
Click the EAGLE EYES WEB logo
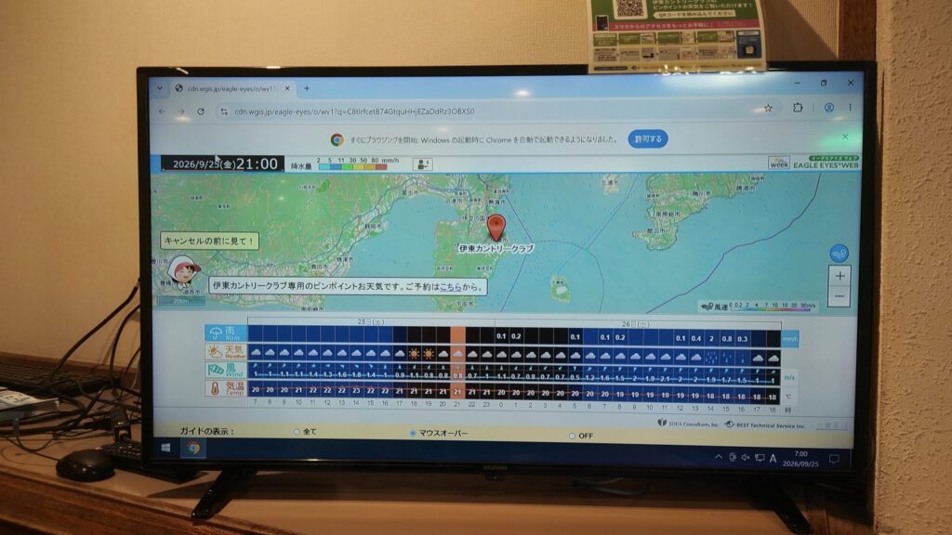coord(826,162)
